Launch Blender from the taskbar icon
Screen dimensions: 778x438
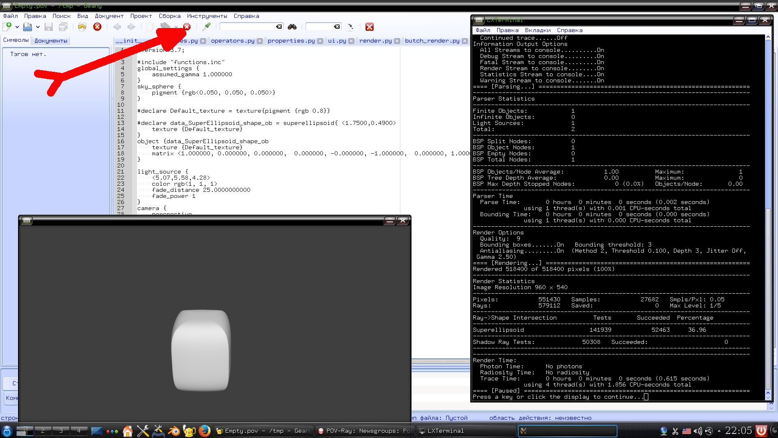coord(174,431)
